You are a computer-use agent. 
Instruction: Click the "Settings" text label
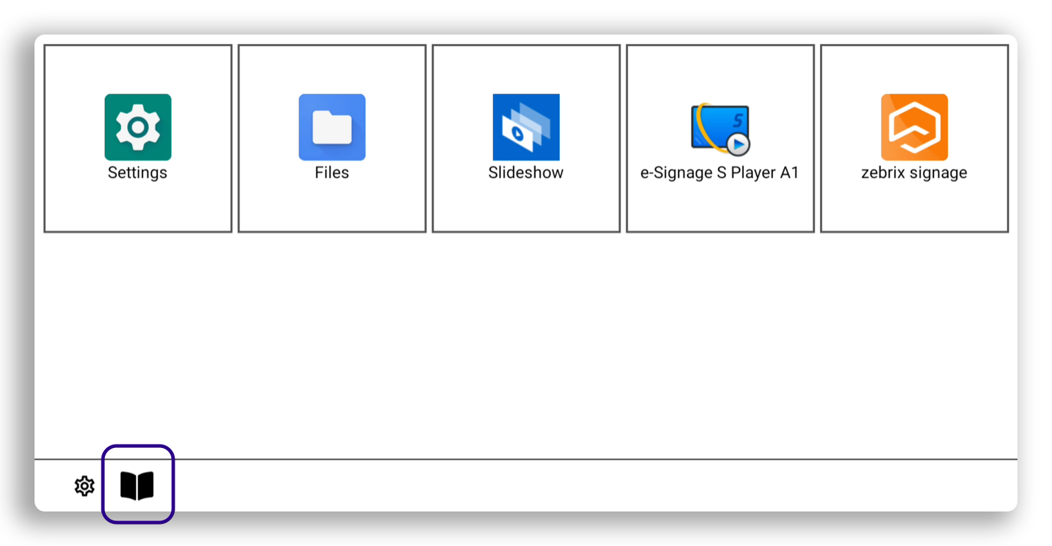click(137, 173)
